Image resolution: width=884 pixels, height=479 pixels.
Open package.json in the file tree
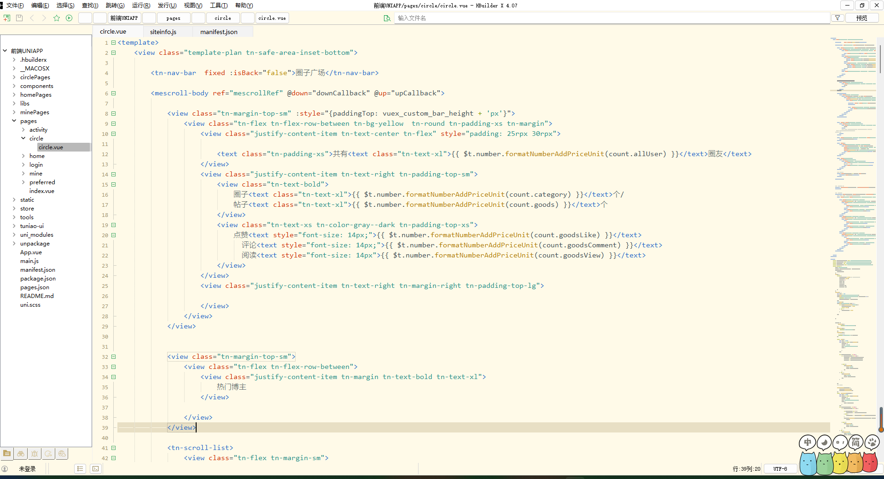(38, 278)
